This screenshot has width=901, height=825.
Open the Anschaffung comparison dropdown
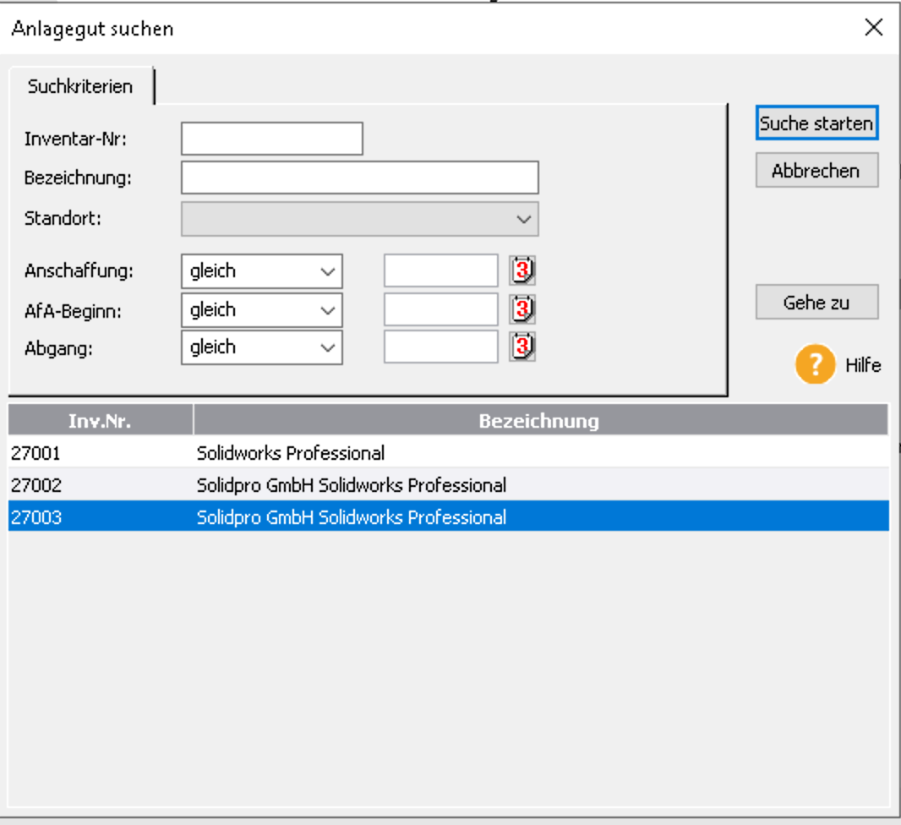point(262,271)
